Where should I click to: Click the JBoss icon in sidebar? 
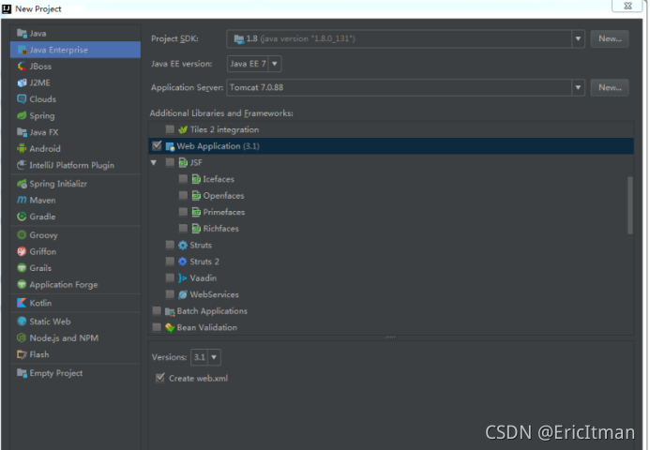point(22,67)
